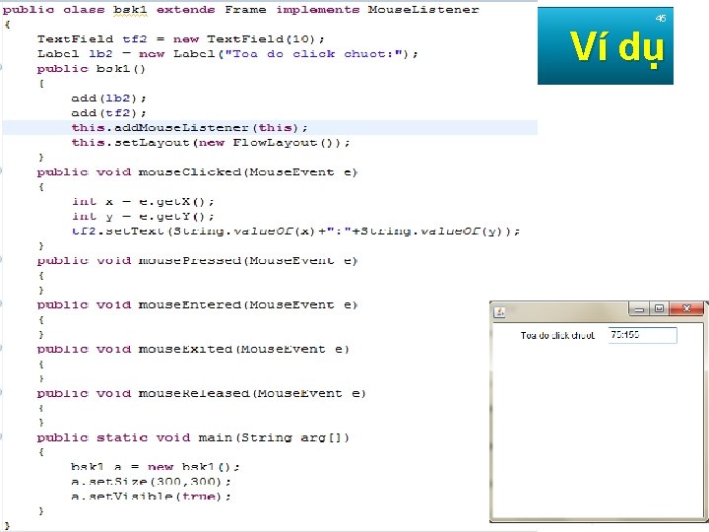Image resolution: width=709 pixels, height=532 pixels.
Task: Maximize the Java Frame window
Action: click(x=659, y=309)
